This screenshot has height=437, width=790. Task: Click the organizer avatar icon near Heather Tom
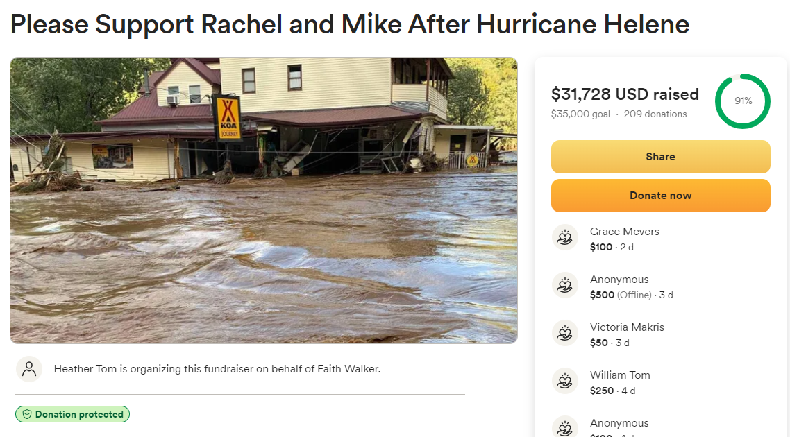point(29,369)
